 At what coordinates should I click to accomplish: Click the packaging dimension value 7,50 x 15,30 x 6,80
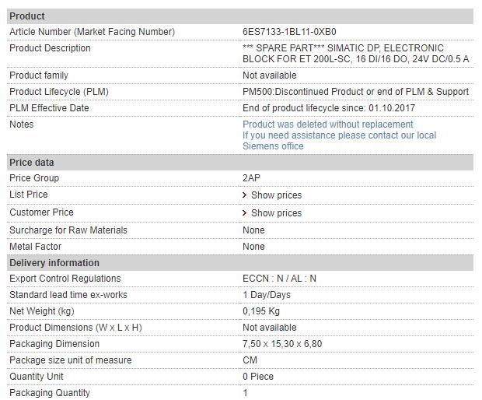281,344
